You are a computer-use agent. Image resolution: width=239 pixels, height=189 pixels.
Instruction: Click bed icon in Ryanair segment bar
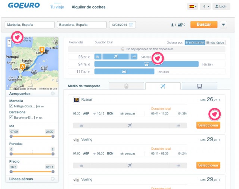(x=178, y=126)
